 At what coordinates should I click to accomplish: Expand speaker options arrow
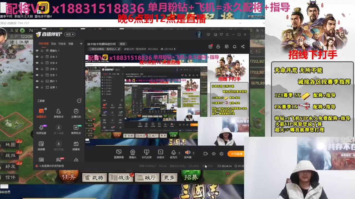tap(193, 153)
